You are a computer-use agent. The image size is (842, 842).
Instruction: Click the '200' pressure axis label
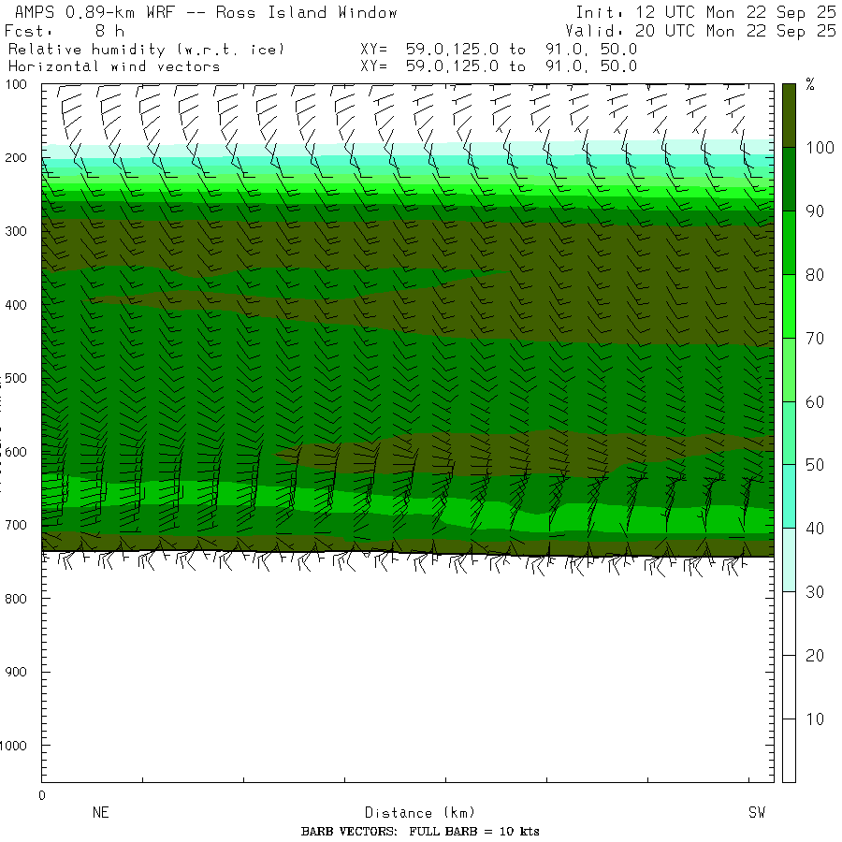[x=16, y=158]
